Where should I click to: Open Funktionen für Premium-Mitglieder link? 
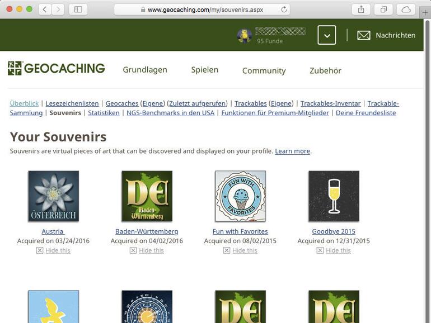click(275, 113)
